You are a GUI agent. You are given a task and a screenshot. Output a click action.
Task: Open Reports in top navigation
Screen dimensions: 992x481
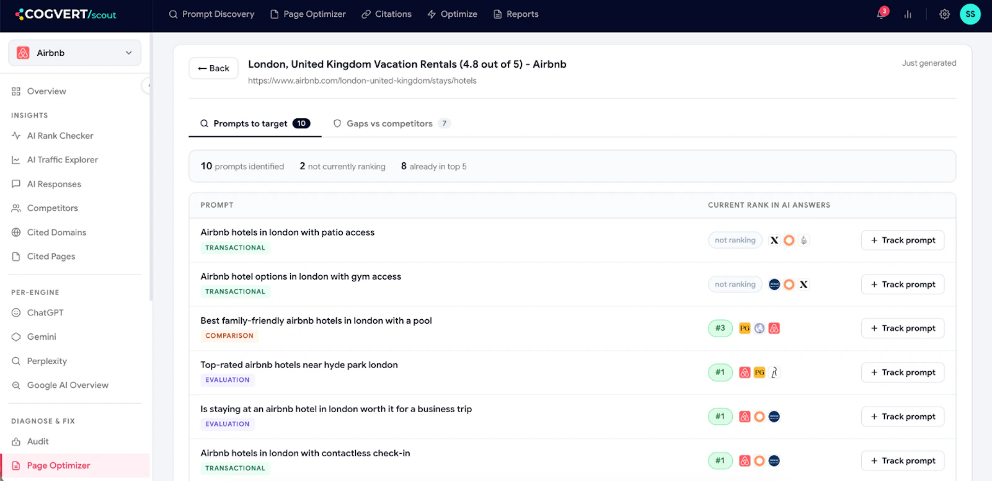point(516,14)
